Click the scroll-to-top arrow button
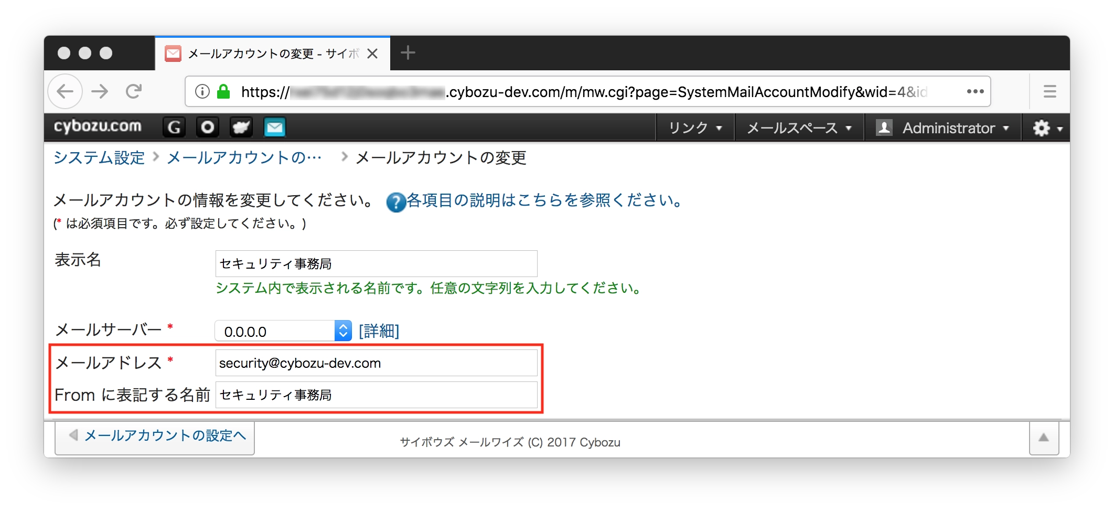Image resolution: width=1114 pixels, height=510 pixels. [x=1043, y=438]
